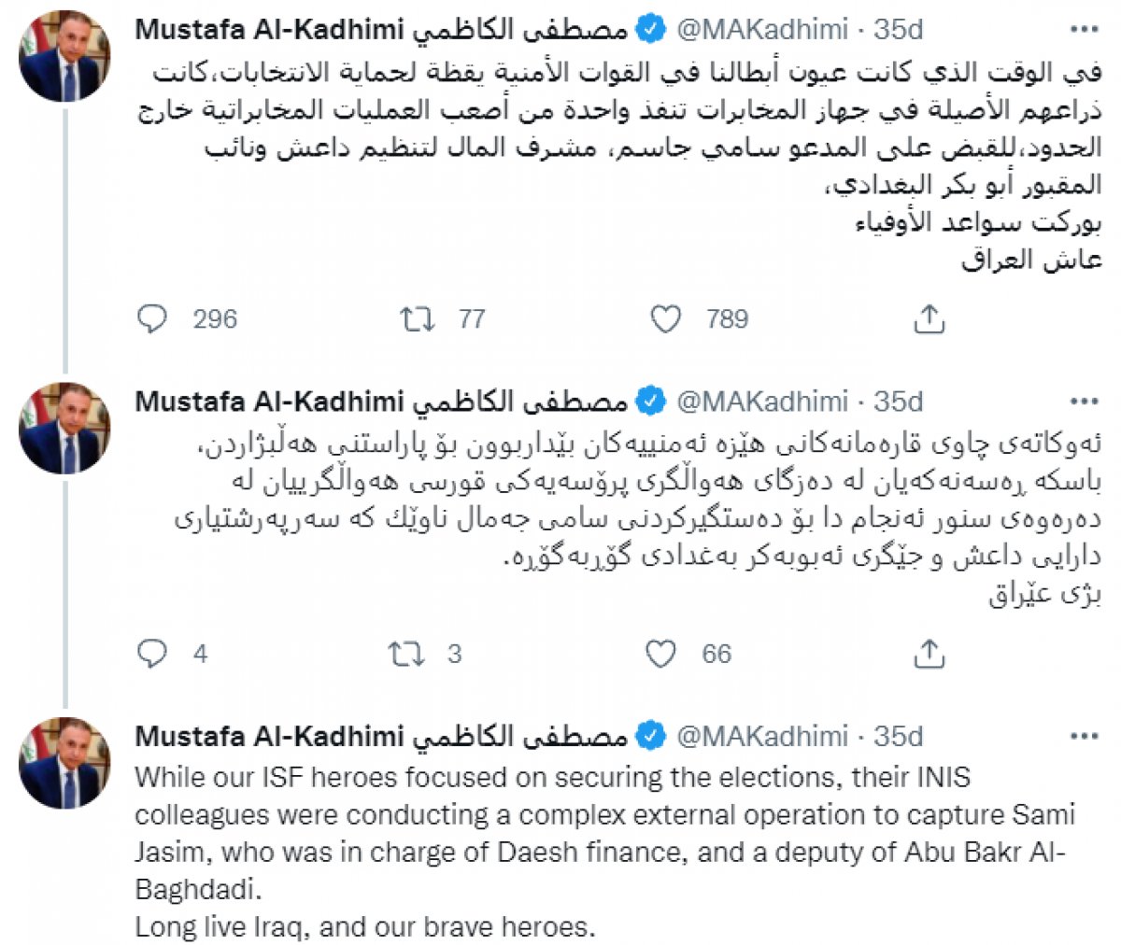Image resolution: width=1121 pixels, height=945 pixels.
Task: Retweet the Kurdish tweet with 3 retweets
Action: [x=405, y=654]
